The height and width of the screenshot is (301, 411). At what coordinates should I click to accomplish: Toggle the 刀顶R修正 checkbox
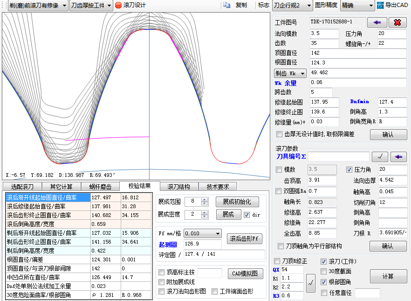(277, 261)
